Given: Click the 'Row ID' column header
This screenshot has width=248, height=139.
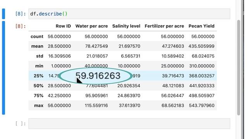Looking at the screenshot, I should [63, 26].
